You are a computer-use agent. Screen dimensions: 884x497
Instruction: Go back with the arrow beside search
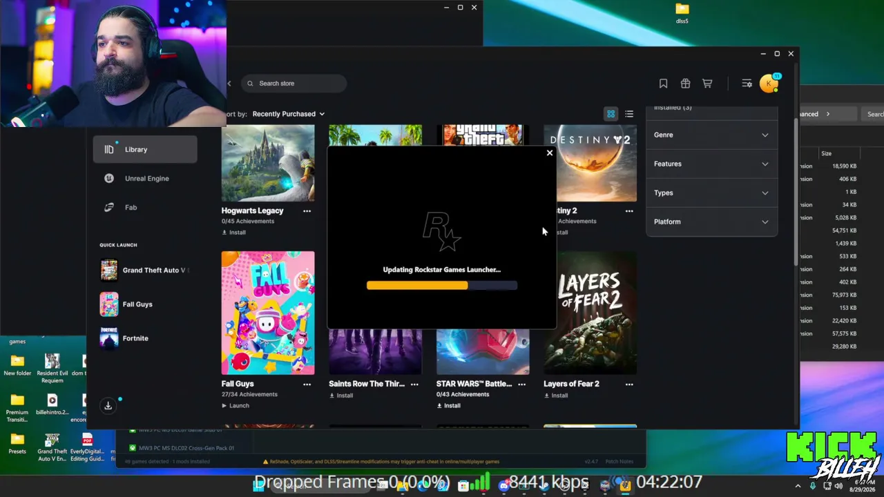tap(229, 84)
